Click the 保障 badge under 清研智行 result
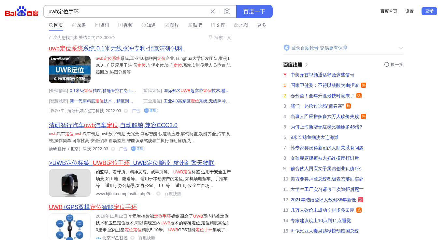This screenshot has width=445, height=240. [138, 149]
